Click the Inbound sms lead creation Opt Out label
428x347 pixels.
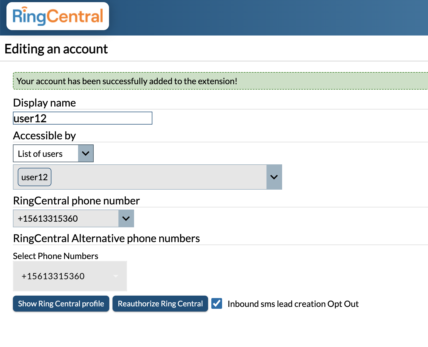coord(293,304)
